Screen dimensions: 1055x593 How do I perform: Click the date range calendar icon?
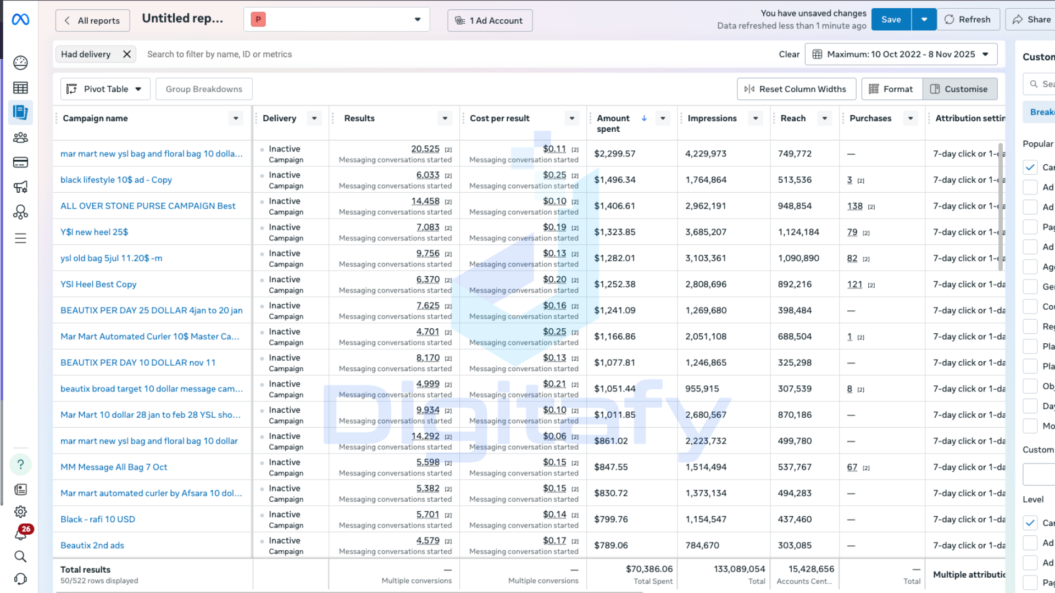[x=817, y=54]
